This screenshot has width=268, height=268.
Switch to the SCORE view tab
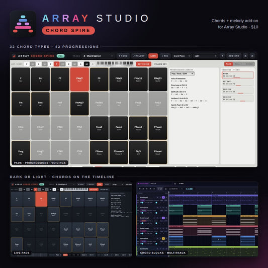pyautogui.click(x=249, y=64)
